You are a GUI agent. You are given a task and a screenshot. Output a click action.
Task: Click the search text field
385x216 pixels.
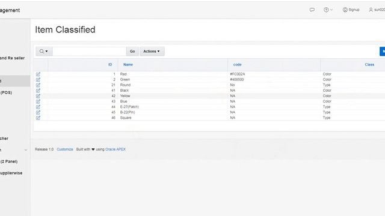click(90, 51)
